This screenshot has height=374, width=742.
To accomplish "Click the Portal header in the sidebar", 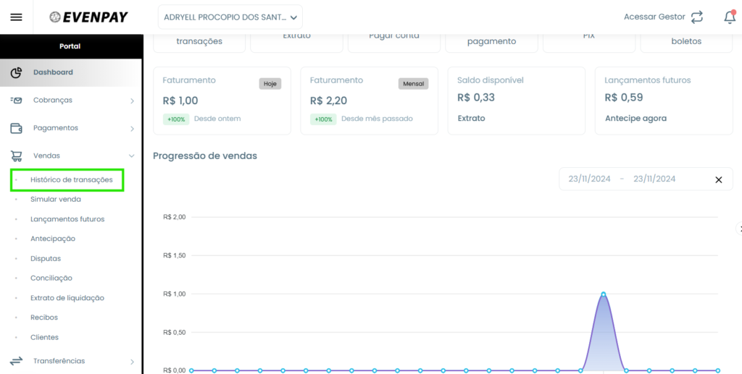I will tap(70, 46).
